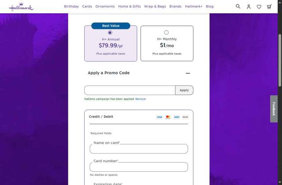View favorites heart icon
The height and width of the screenshot is (185, 282).
259,7
